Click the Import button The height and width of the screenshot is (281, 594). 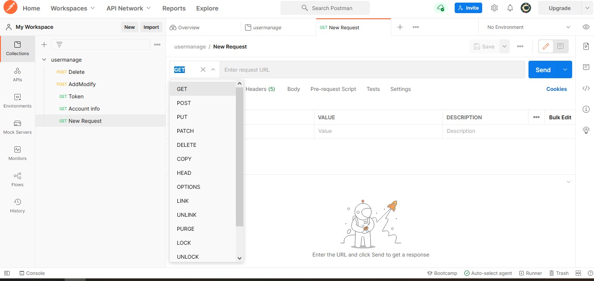point(151,27)
